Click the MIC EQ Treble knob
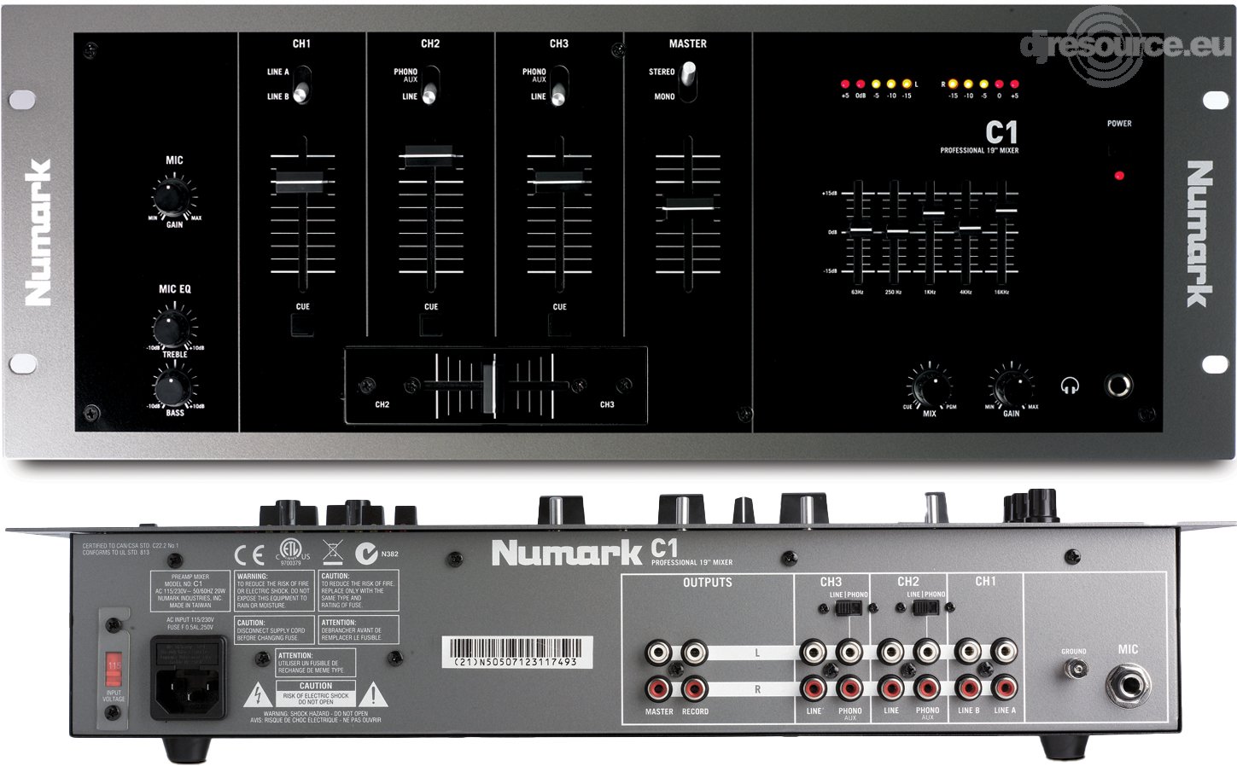This screenshot has width=1237, height=766. pos(172,328)
